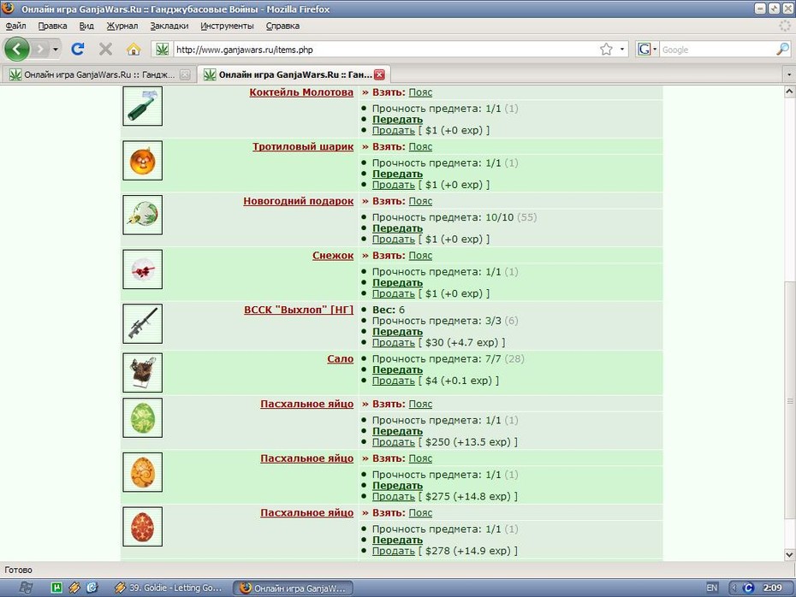Click Продать for Новогодний подарок
This screenshot has width=796, height=597.
pyautogui.click(x=394, y=239)
